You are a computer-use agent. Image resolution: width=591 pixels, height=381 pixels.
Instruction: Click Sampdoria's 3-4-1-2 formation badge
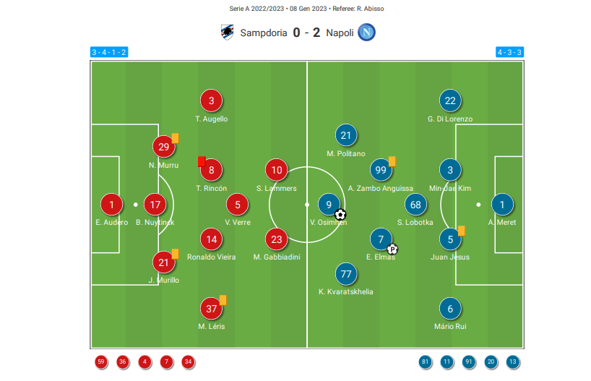tap(109, 52)
